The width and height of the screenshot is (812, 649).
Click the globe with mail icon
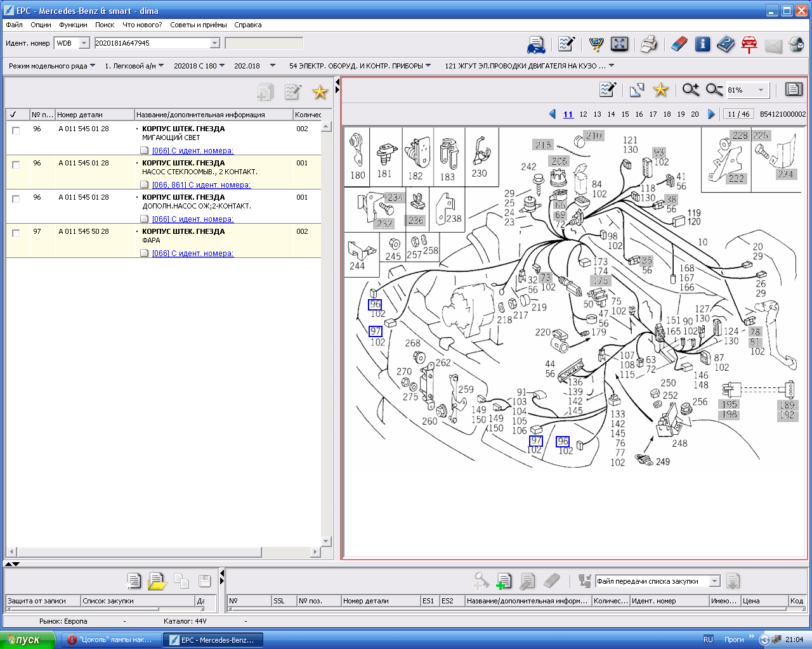click(796, 44)
